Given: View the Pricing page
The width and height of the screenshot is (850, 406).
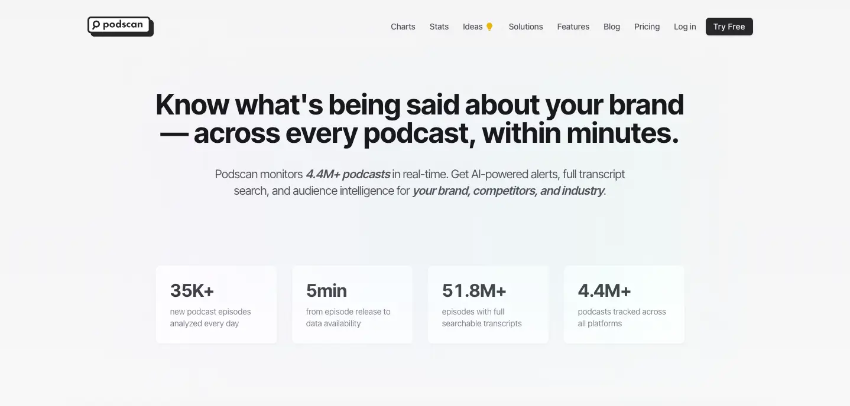Looking at the screenshot, I should click(646, 27).
